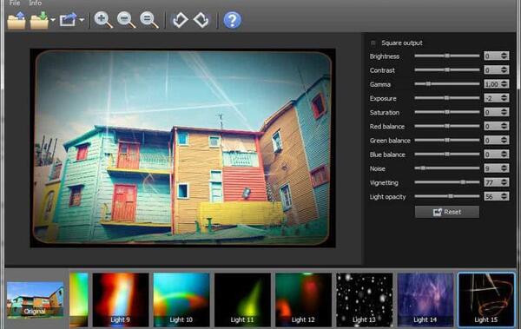The width and height of the screenshot is (521, 329).
Task: Click the Reset button
Action: pyautogui.click(x=447, y=212)
